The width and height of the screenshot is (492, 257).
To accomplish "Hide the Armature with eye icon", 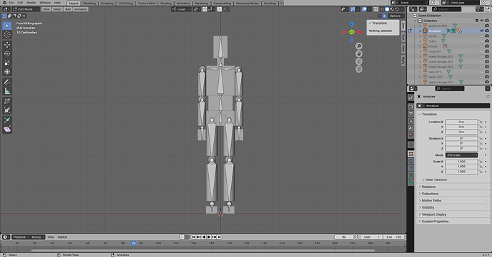I will [x=481, y=31].
